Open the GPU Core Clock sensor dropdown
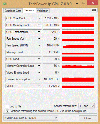100x124 pixels. (39, 18)
